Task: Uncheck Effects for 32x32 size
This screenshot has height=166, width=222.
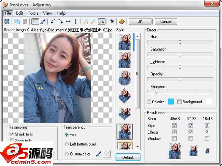Action: tap(191, 132)
